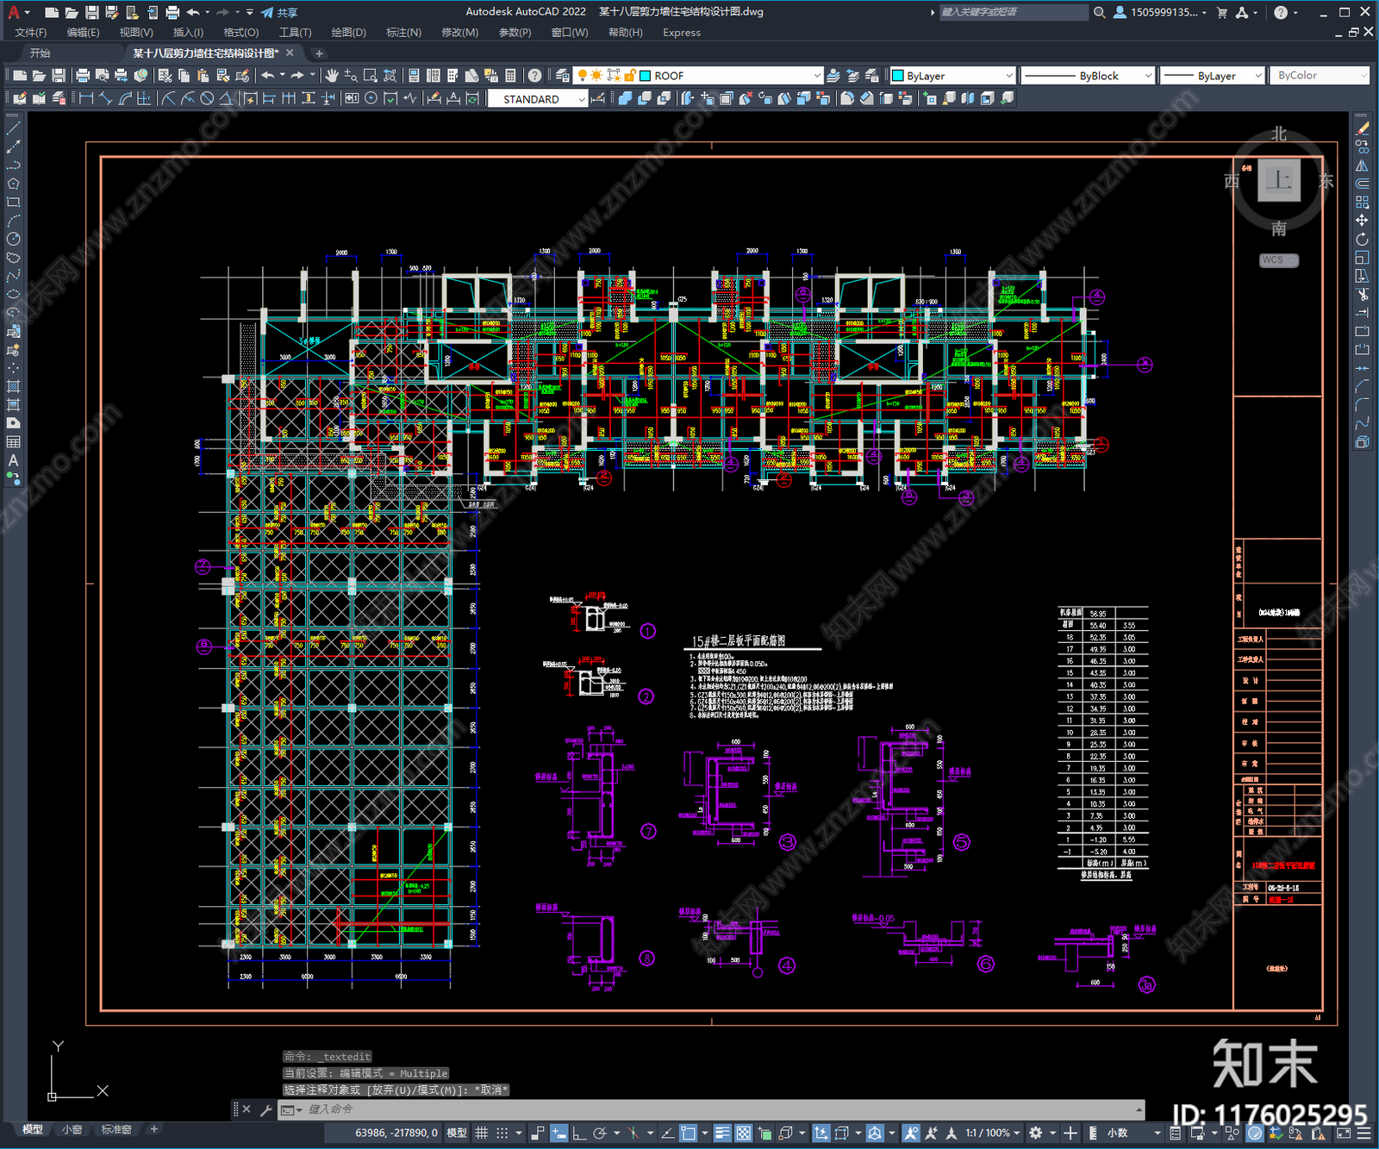Open the Layer Properties manager icon
1379x1149 pixels.
pos(561,76)
